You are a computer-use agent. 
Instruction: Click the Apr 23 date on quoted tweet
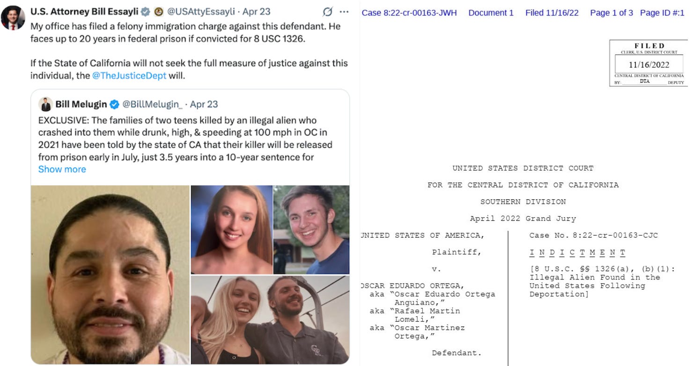tap(204, 104)
